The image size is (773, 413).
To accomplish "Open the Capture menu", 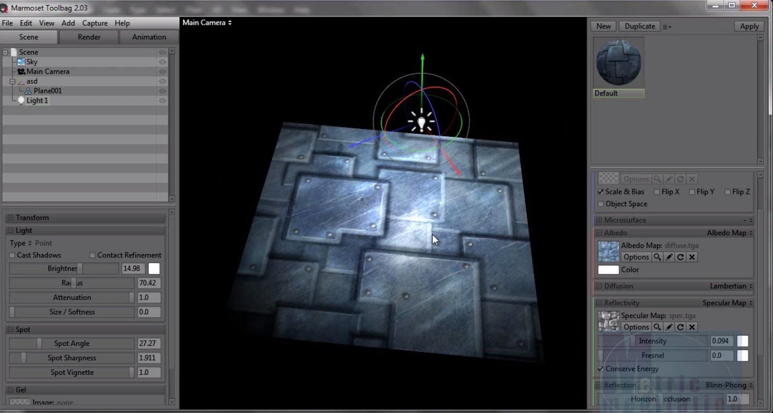I will (x=95, y=23).
